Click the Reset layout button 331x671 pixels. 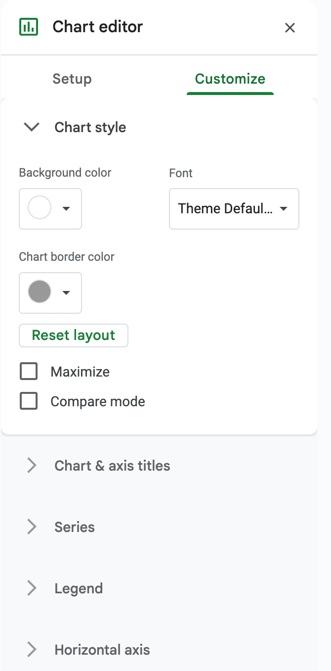point(73,335)
